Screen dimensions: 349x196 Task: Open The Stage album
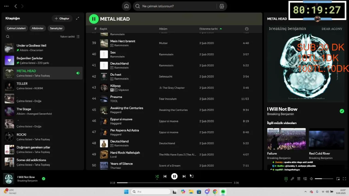click(x=43, y=111)
